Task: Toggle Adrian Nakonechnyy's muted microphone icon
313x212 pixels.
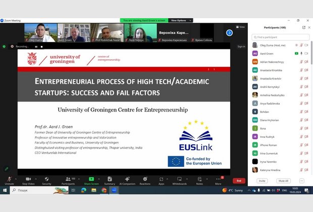Action: pos(301,62)
